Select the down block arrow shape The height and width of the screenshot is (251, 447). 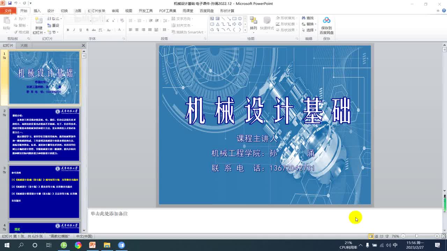[240, 24]
